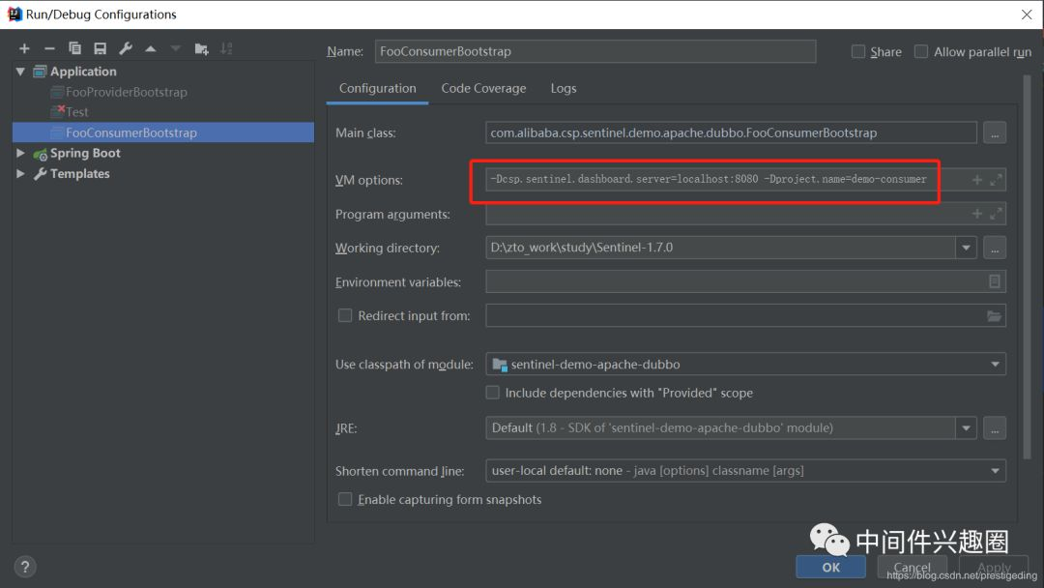Screen dimensions: 1044x588
Task: Enable Allow parallel run checkbox
Action: click(921, 52)
